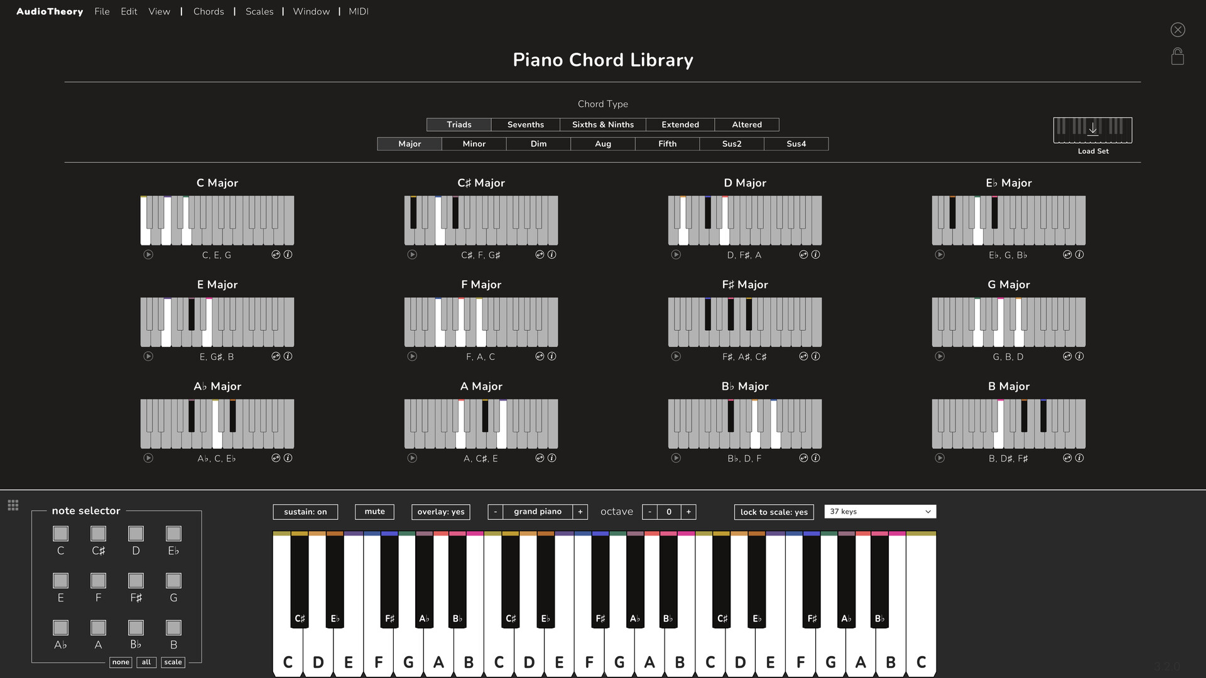Open info for F♯ Major chord
This screenshot has height=678, width=1206.
click(x=815, y=357)
